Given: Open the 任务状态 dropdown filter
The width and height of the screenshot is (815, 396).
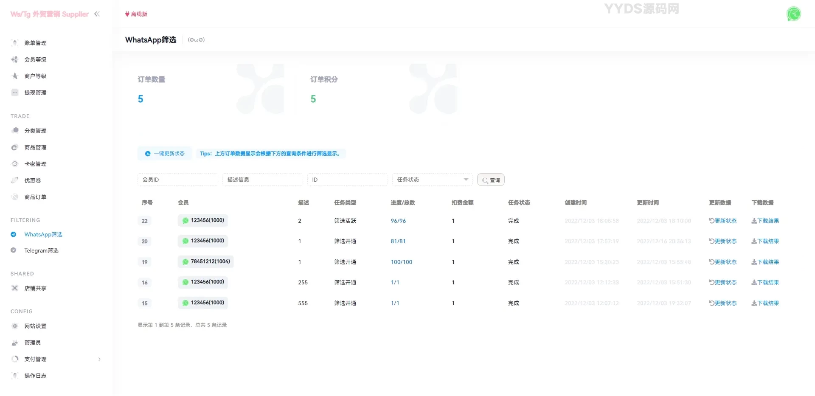Looking at the screenshot, I should (432, 180).
